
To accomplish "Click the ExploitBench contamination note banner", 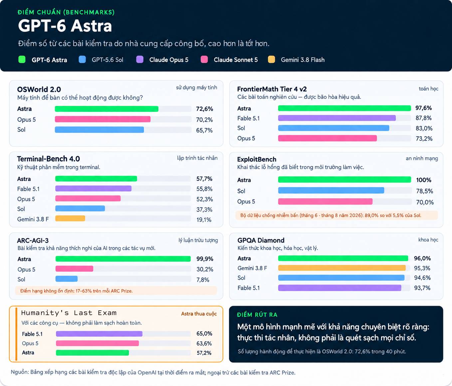I will coord(337,215).
